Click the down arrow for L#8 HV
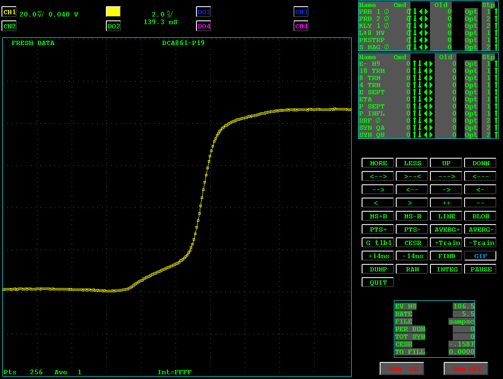 [x=415, y=33]
